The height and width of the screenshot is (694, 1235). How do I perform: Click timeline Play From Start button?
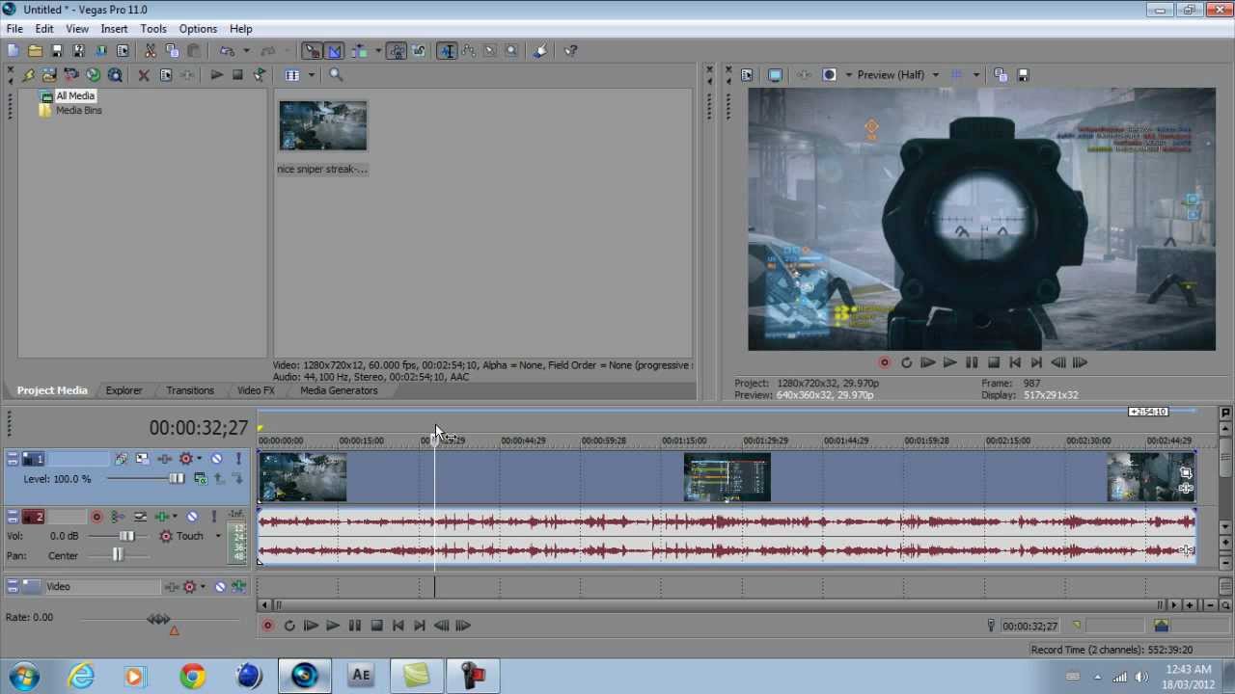[x=311, y=626]
